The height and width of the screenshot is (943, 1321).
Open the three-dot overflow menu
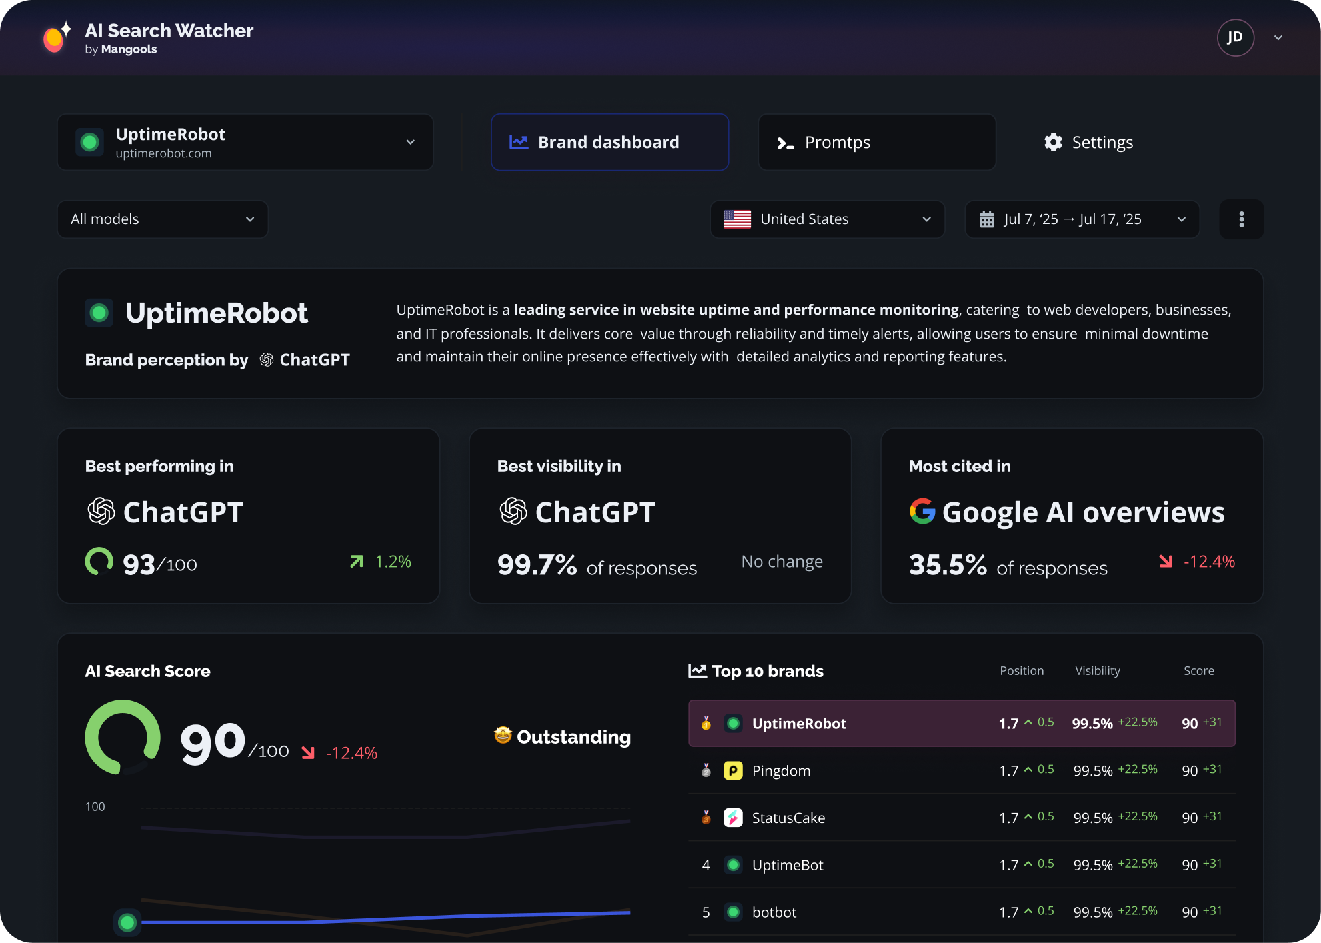(x=1241, y=219)
